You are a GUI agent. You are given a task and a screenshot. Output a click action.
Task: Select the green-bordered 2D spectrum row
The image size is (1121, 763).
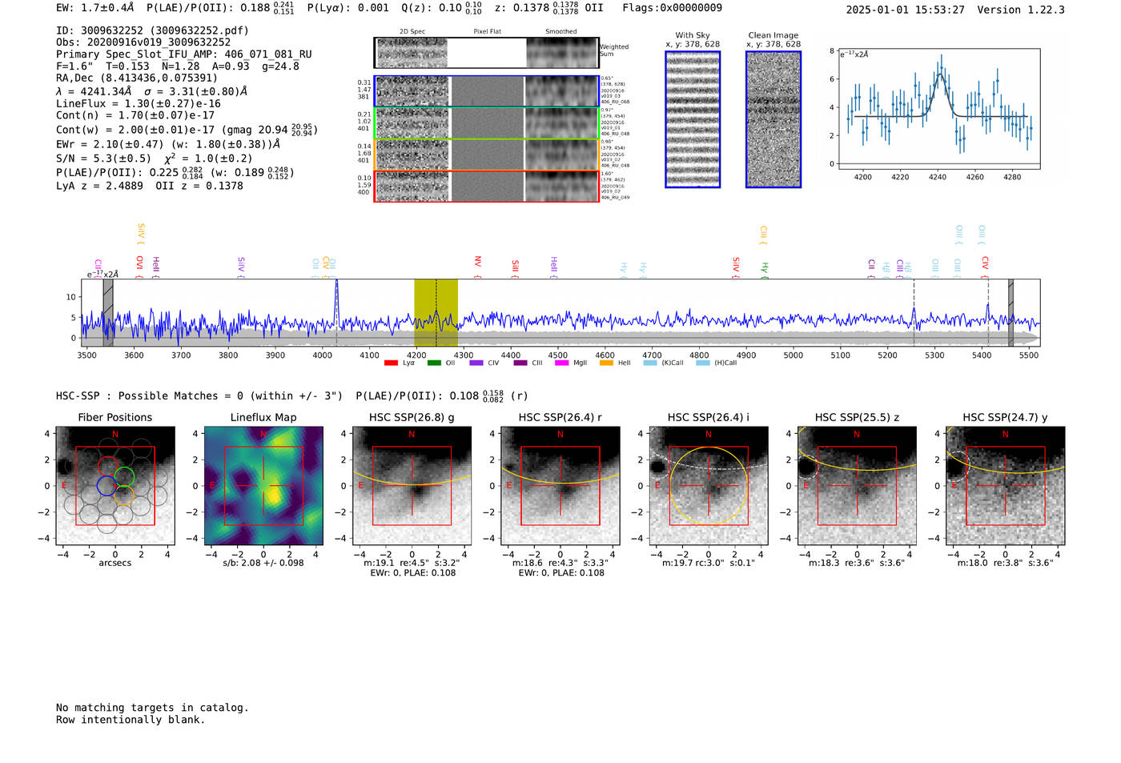click(x=487, y=123)
